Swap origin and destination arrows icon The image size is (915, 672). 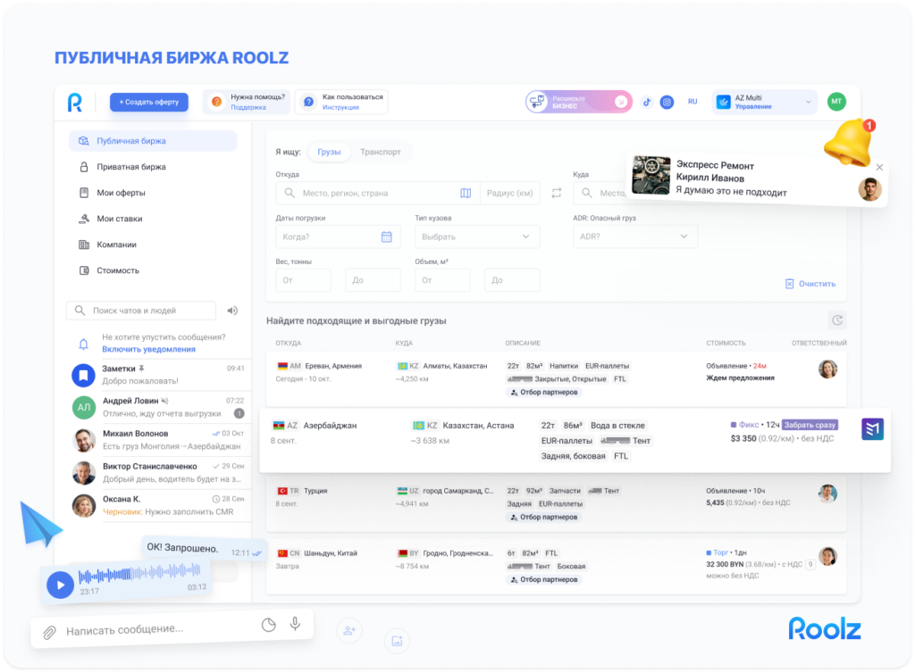[x=557, y=193]
